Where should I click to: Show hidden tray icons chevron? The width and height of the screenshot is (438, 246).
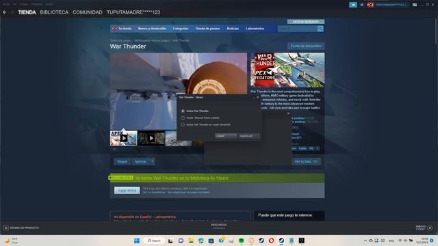[365, 241]
